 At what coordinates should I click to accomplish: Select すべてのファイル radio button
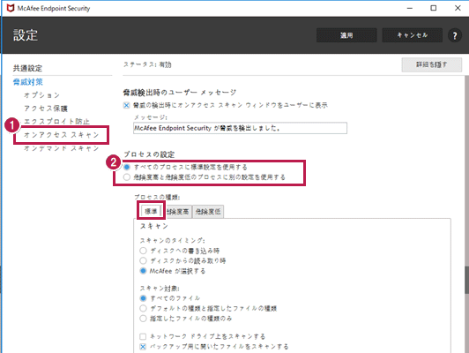click(144, 298)
